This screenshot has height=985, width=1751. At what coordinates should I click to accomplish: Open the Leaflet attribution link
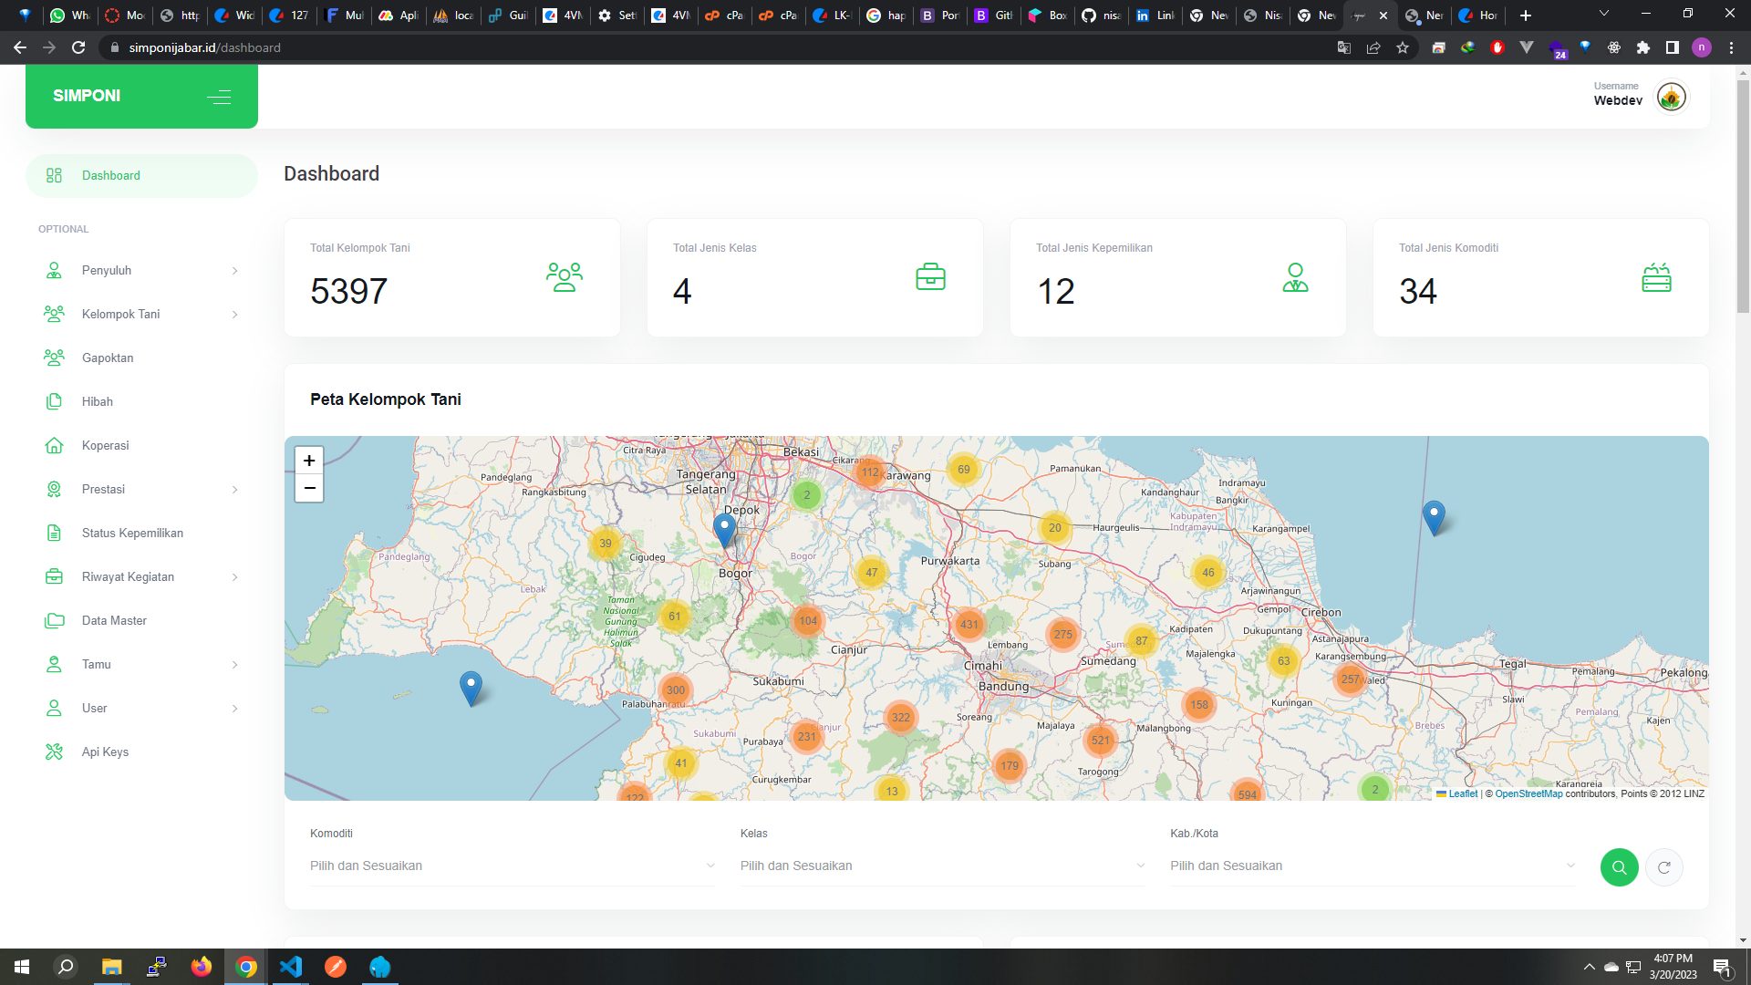[x=1463, y=793]
